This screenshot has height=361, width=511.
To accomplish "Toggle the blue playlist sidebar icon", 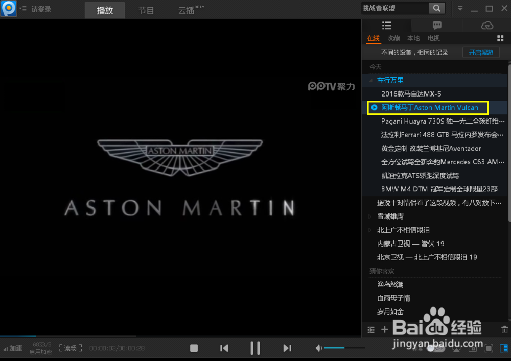I will (504, 349).
